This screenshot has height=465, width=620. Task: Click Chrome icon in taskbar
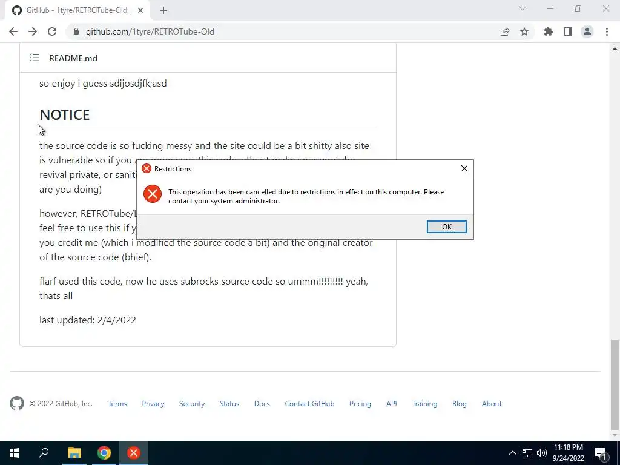(104, 453)
